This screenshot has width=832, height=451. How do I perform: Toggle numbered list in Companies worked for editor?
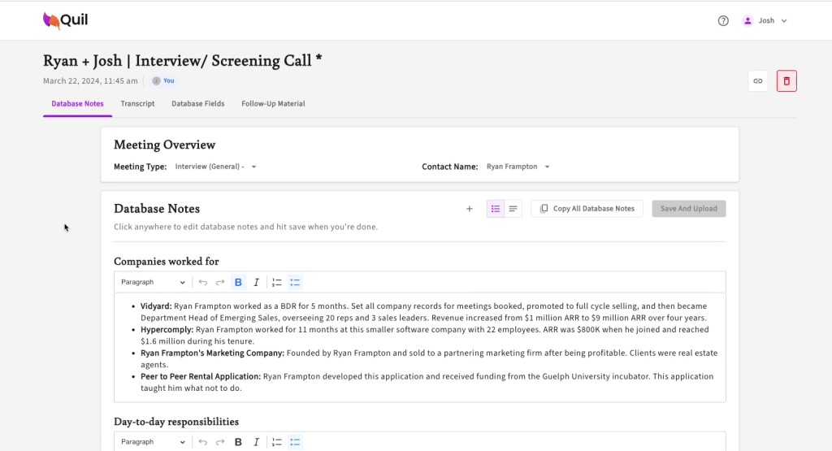[277, 282]
